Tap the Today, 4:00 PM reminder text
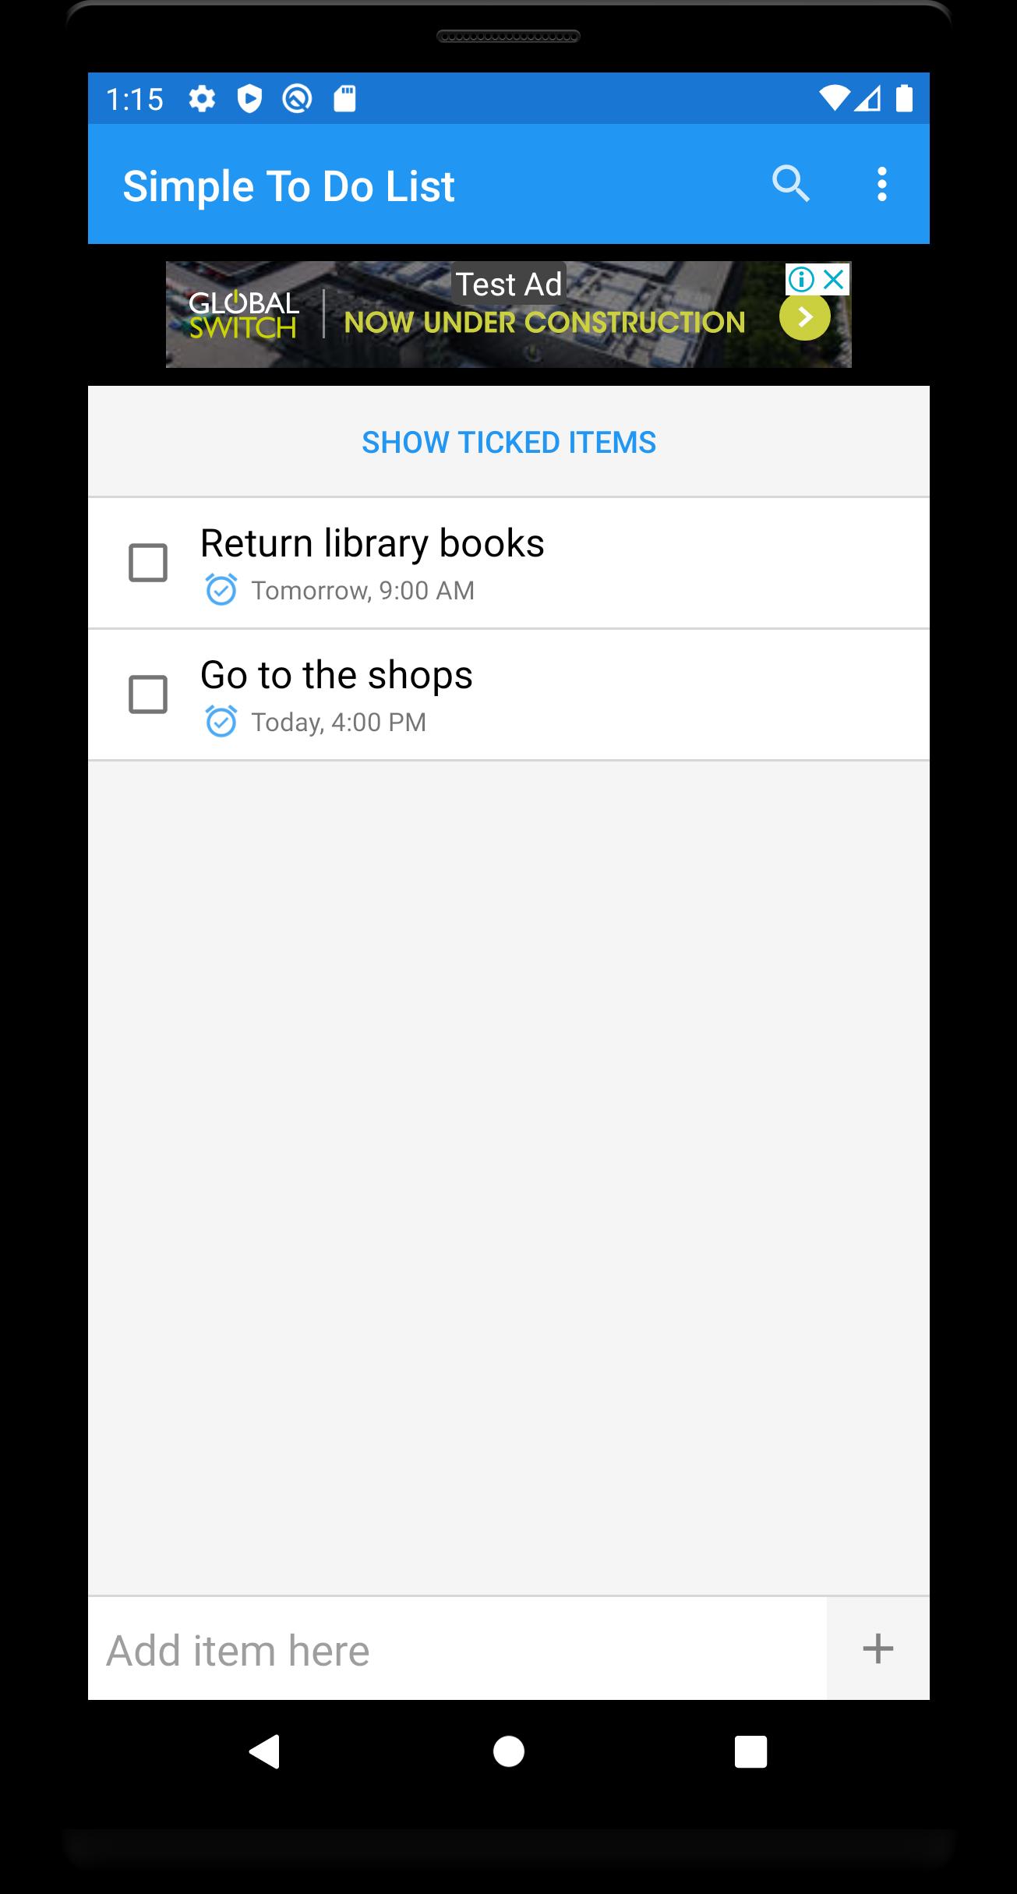The width and height of the screenshot is (1017, 1894). 338,723
